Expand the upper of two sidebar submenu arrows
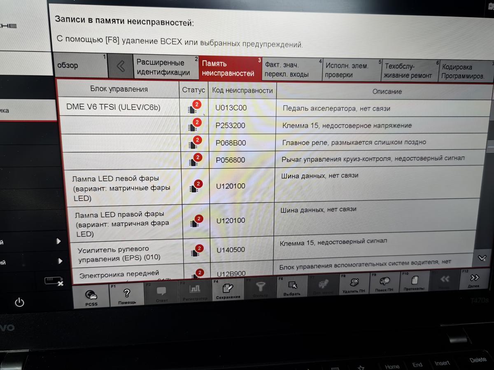 59,241
